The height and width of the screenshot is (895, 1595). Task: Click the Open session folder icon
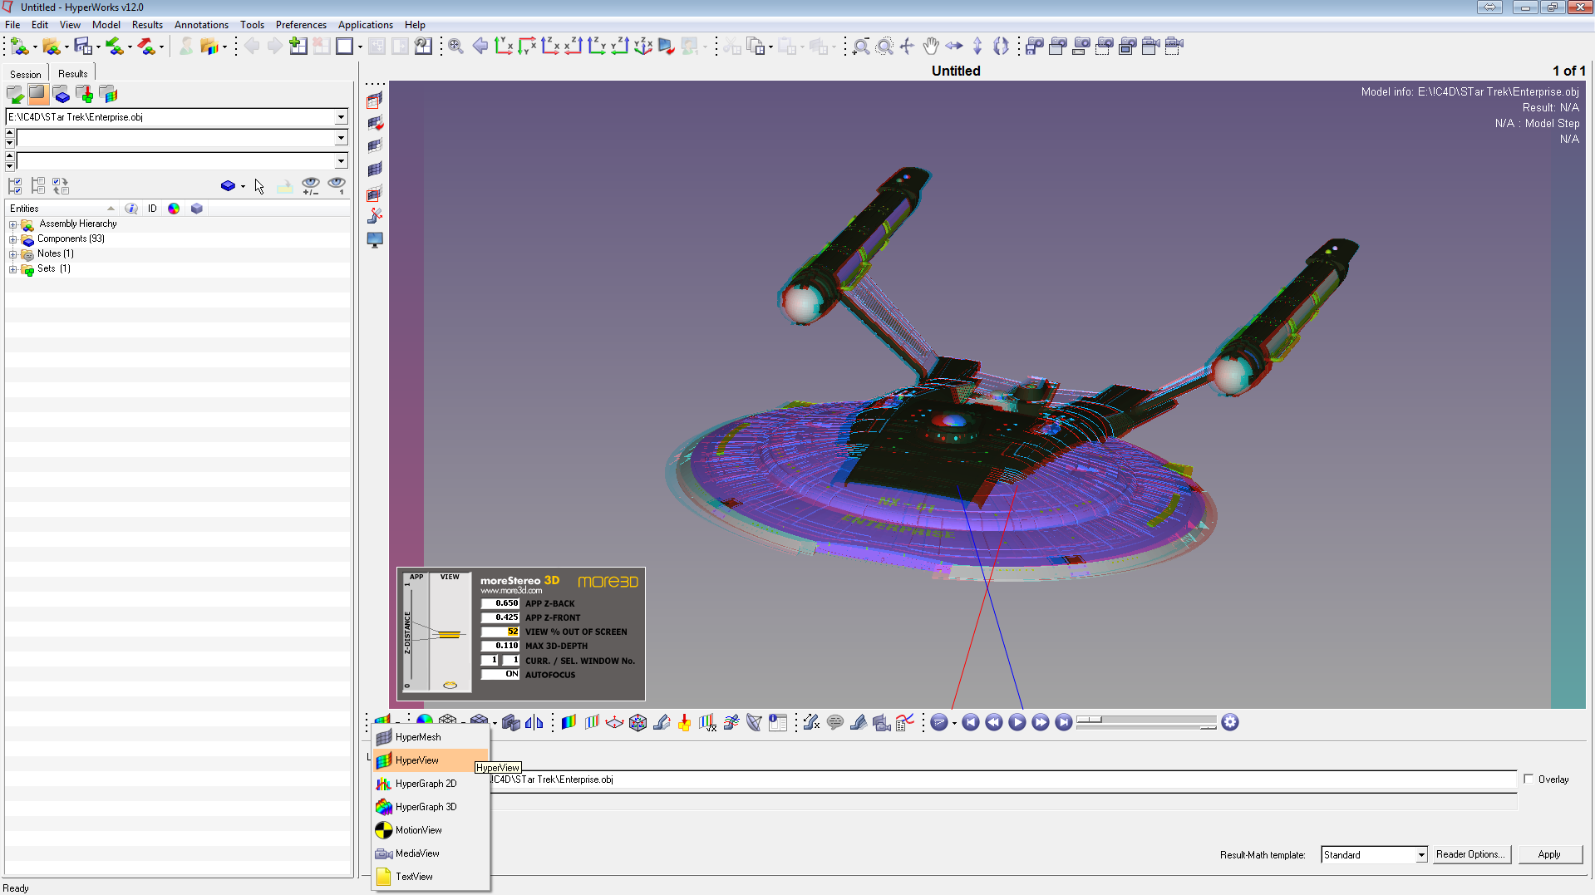(51, 47)
